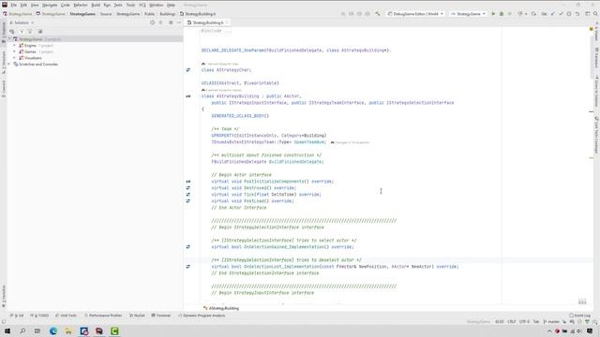Expand Scratches and Consoles node

(9, 65)
